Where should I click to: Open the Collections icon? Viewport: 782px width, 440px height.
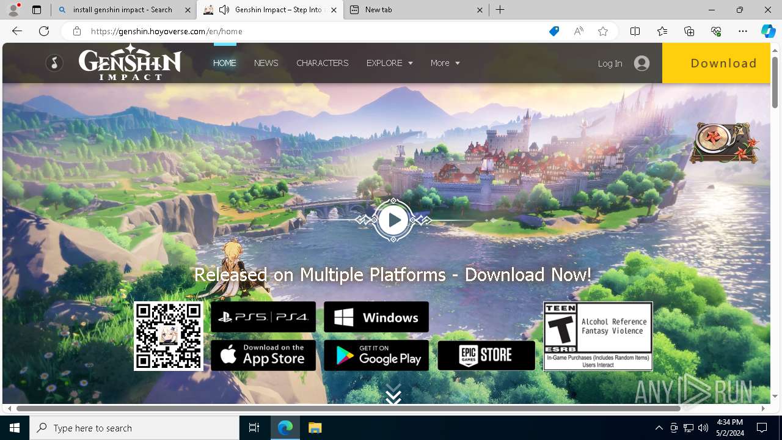[689, 31]
